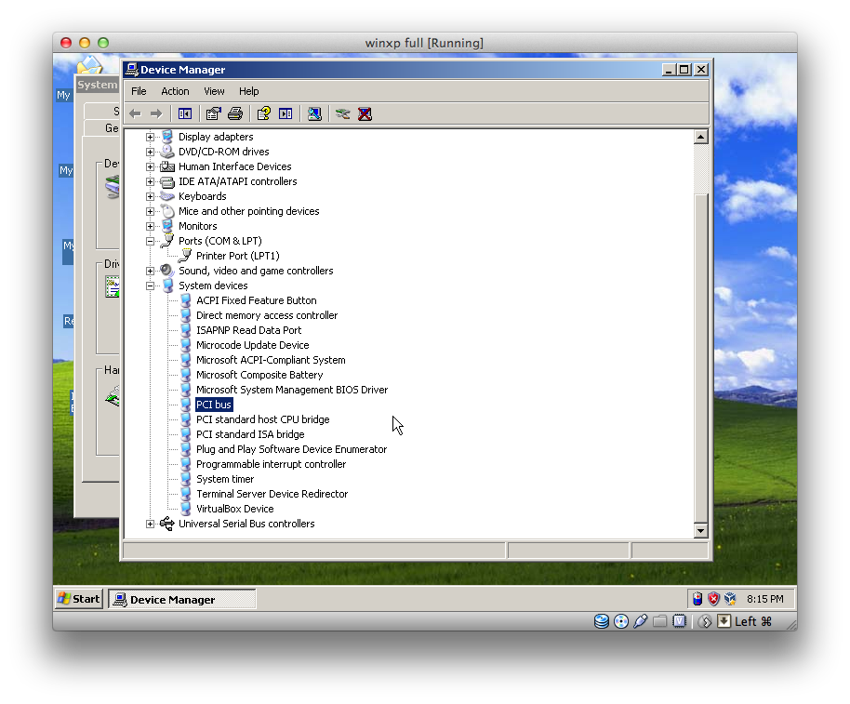Select PCI standard host CPU bridge
Viewport: 850px width, 704px height.
pyautogui.click(x=262, y=420)
